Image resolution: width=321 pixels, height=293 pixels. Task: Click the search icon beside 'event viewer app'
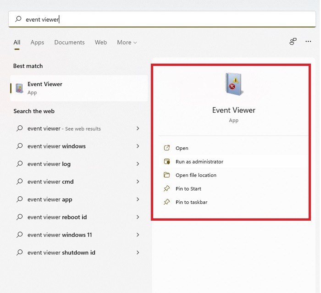click(19, 199)
